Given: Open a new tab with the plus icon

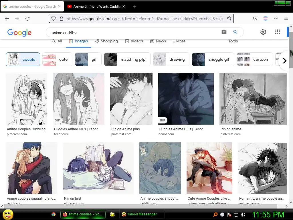Looking at the screenshot, I should [134, 7].
